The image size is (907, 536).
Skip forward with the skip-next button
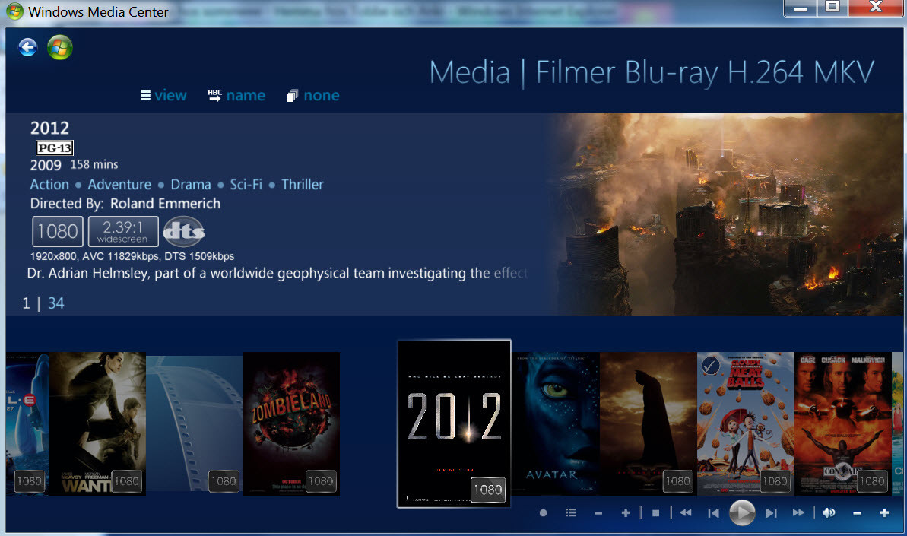(x=771, y=513)
